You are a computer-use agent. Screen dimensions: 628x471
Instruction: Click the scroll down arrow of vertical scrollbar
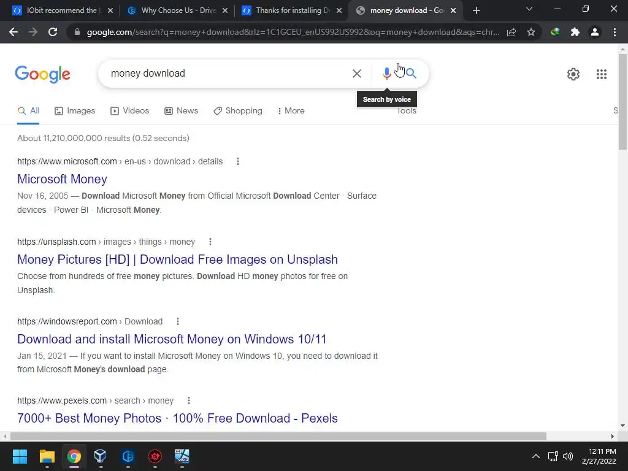pyautogui.click(x=622, y=426)
